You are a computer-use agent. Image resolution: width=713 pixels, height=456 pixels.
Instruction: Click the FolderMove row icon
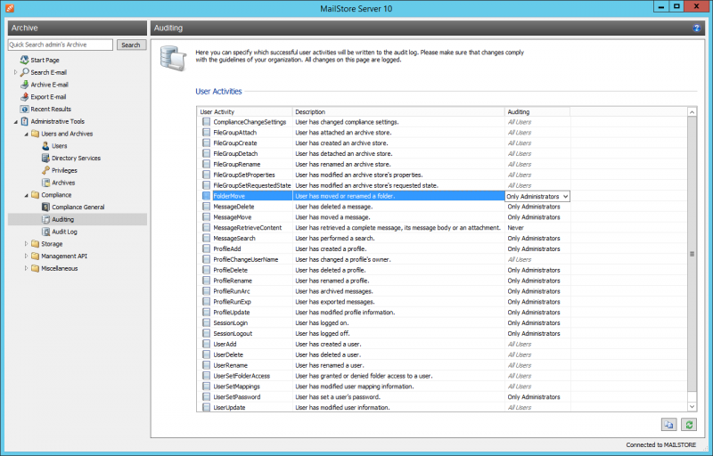[x=207, y=196]
